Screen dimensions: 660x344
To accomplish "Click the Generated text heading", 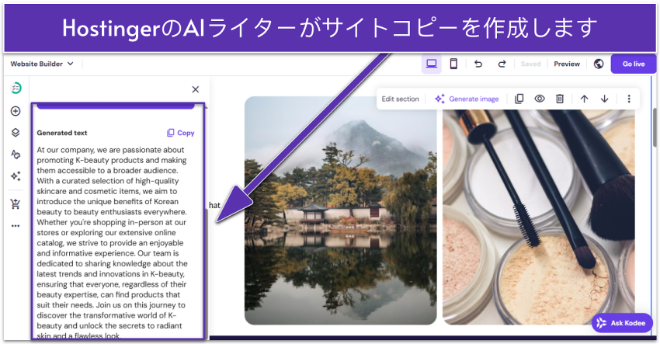I will pyautogui.click(x=62, y=133).
